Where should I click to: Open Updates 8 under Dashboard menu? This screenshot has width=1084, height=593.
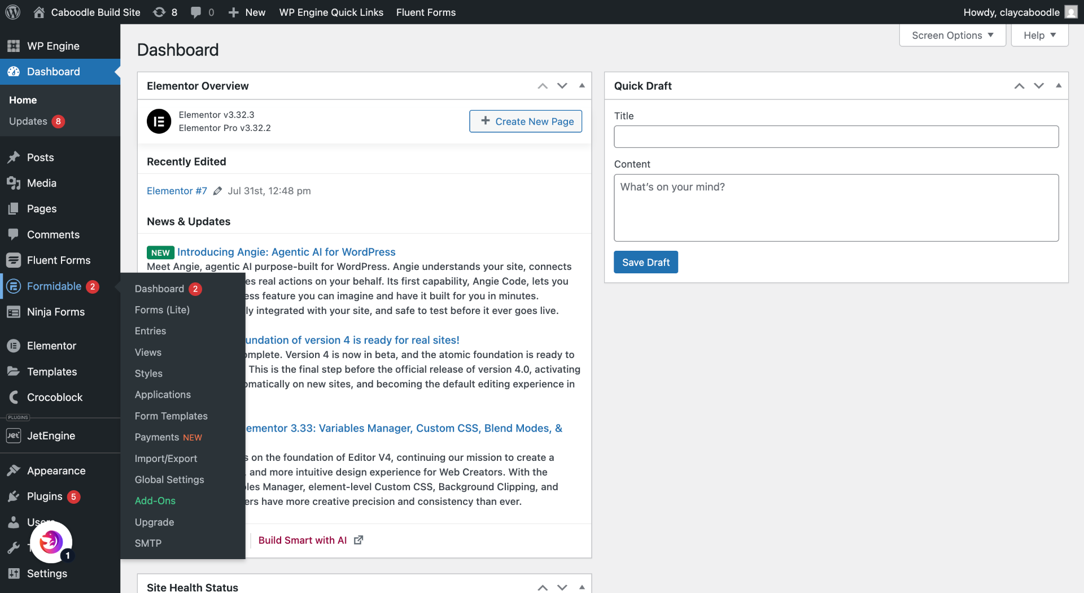37,121
